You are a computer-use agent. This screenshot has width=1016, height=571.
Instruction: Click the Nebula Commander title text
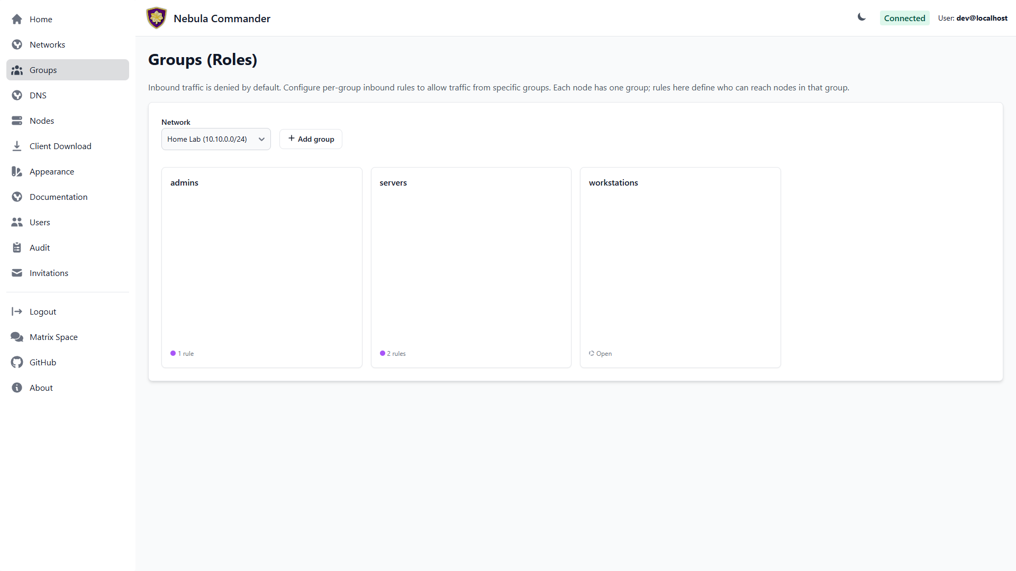pyautogui.click(x=222, y=19)
